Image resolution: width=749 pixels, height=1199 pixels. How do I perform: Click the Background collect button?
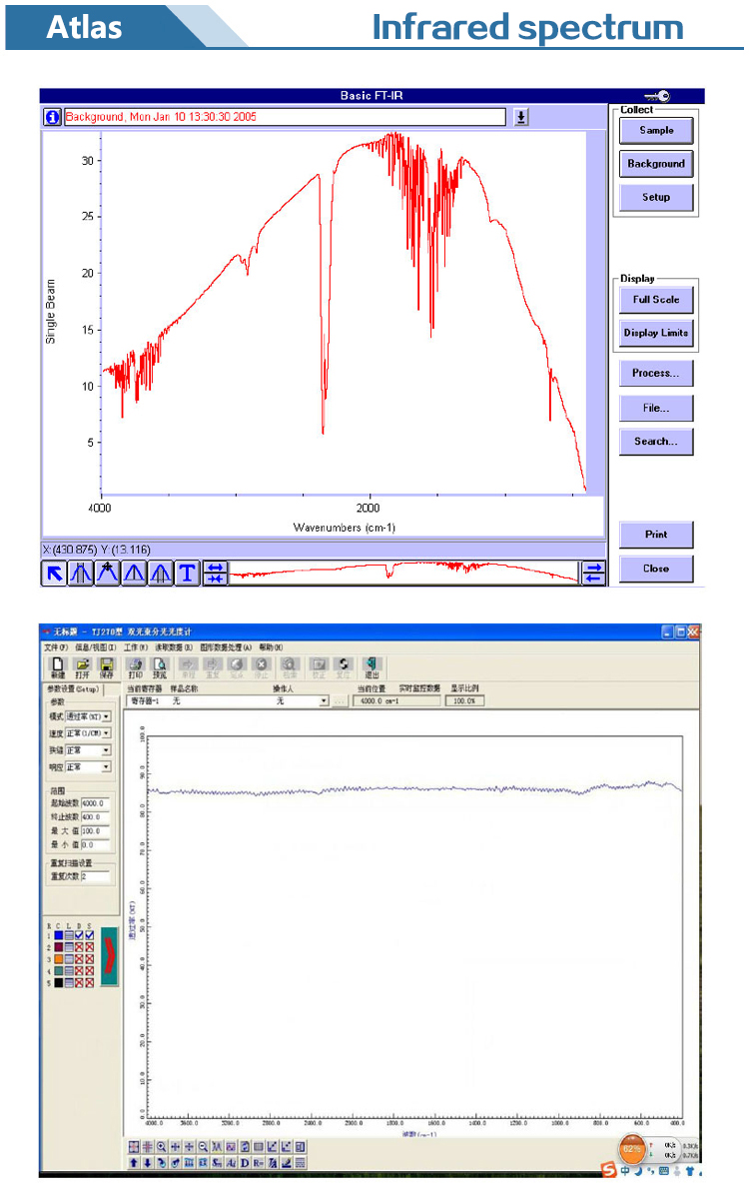tap(655, 164)
